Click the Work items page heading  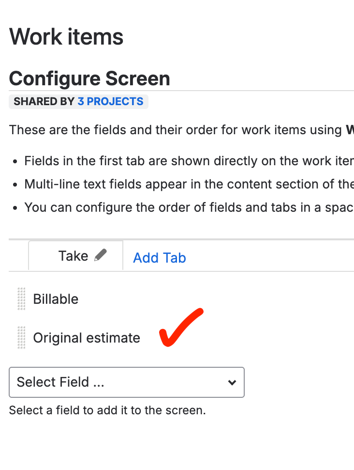66,37
